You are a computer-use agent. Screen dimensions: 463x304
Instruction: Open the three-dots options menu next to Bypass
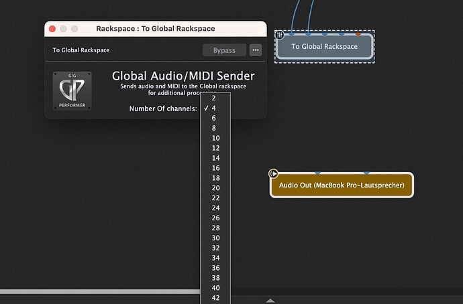255,50
